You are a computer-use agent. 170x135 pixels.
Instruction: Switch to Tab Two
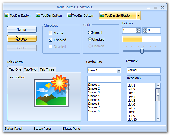[30, 69]
